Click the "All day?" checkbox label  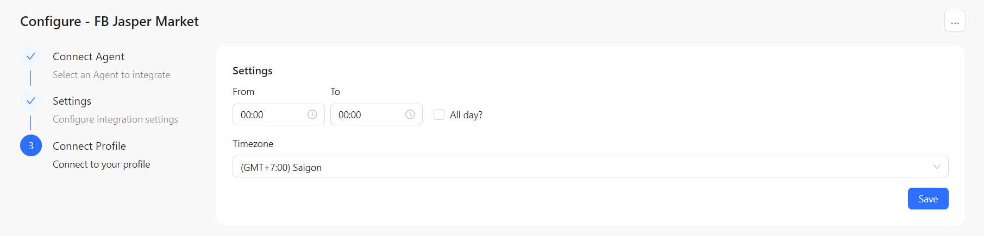466,115
